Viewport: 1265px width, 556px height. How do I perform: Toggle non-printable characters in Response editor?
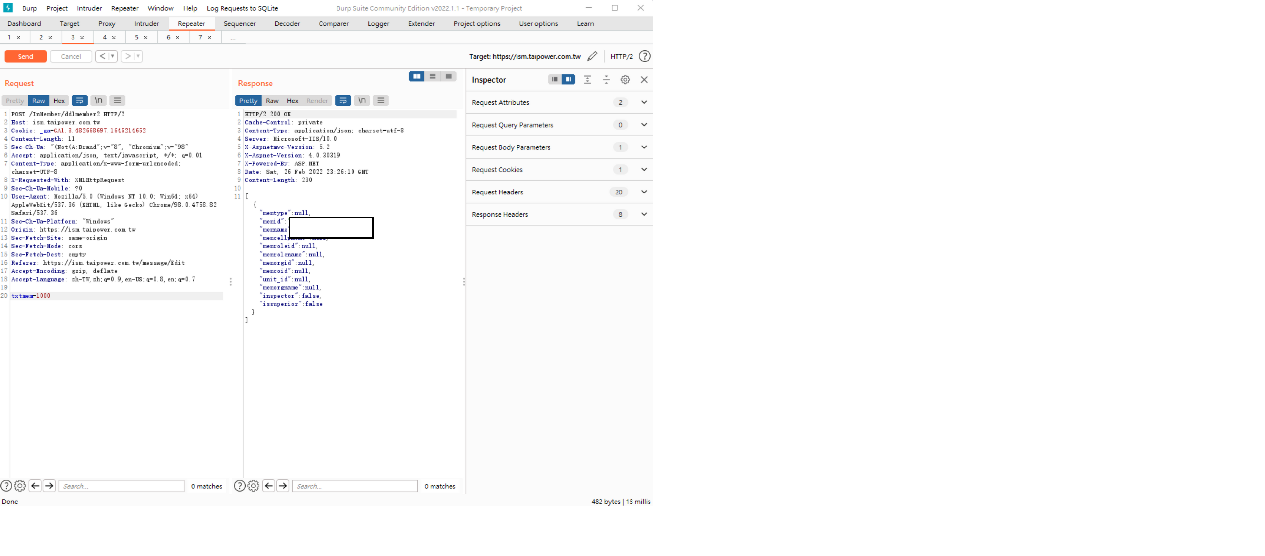[362, 100]
